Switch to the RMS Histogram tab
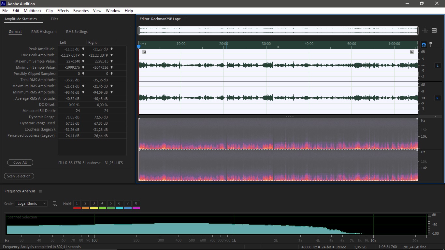The width and height of the screenshot is (445, 250). 44,32
